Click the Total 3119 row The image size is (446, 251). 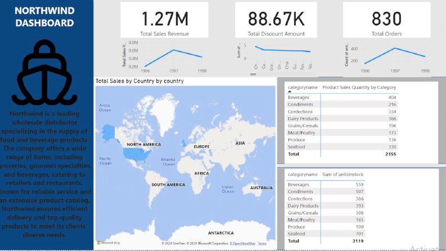pyautogui.click(x=326, y=241)
